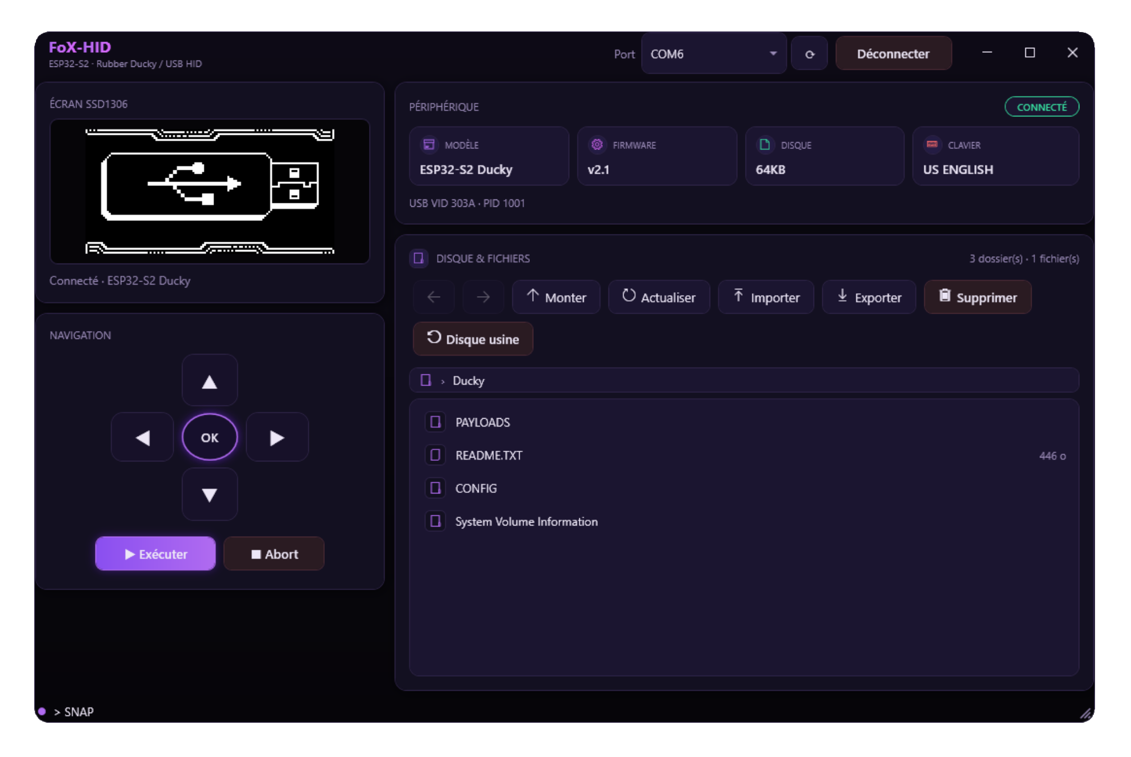The height and width of the screenshot is (757, 1131).
Task: Click the SNAP status bar entry
Action: 74,712
